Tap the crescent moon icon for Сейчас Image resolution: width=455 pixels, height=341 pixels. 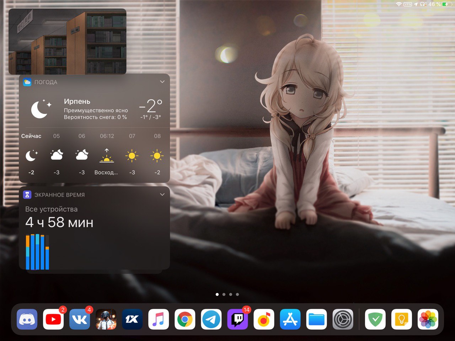[x=31, y=155]
